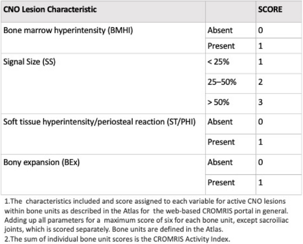
Task: Click the CNO Lesion Characteristic header cell
Action: 50,9
